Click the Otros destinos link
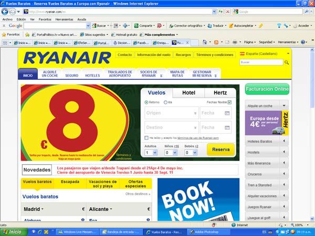This screenshot has height=236, width=315. pyautogui.click(x=138, y=194)
